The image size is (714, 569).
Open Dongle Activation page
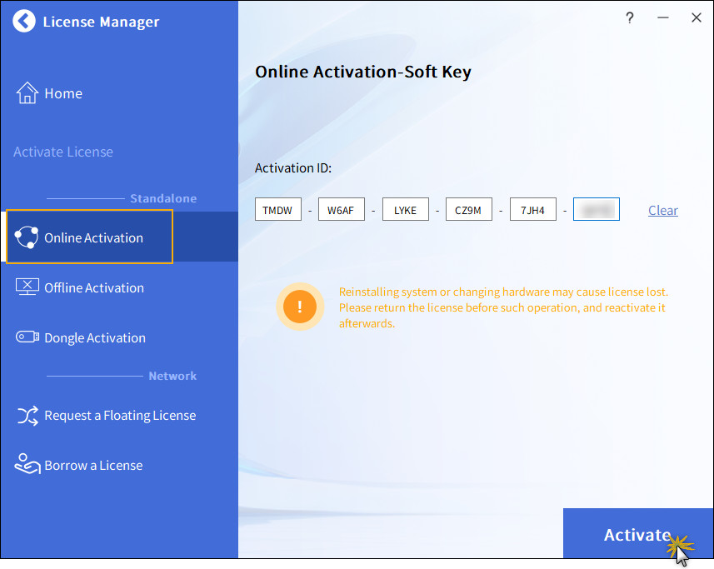pos(95,337)
